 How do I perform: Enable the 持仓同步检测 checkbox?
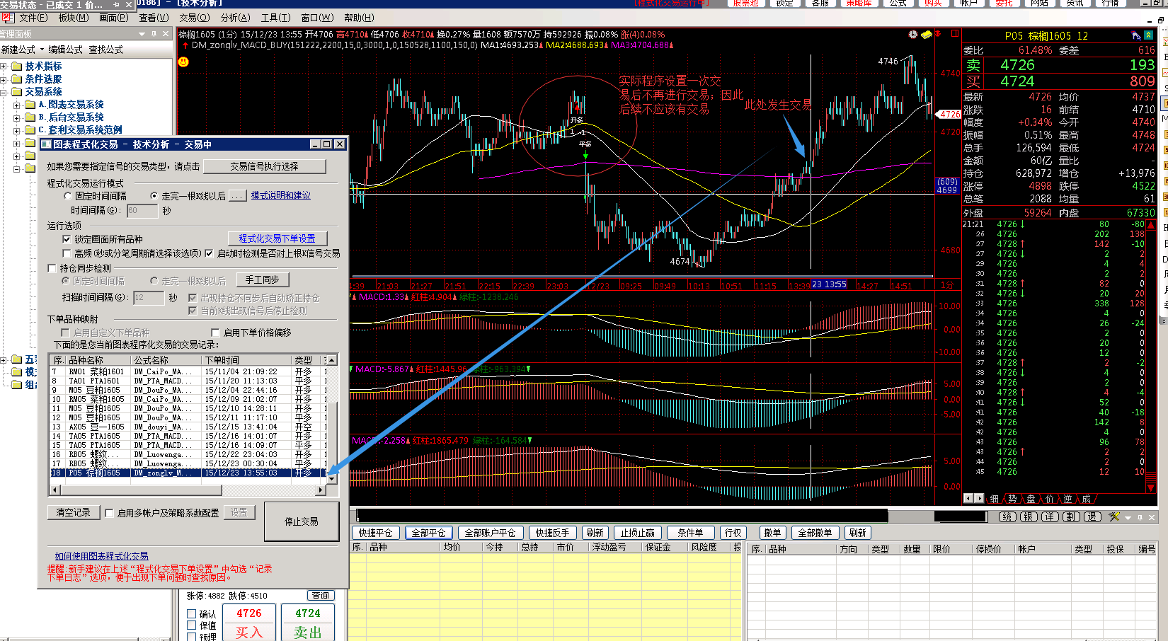coord(52,268)
